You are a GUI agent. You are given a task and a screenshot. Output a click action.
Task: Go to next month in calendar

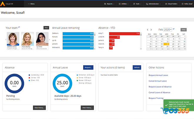pos(151,30)
